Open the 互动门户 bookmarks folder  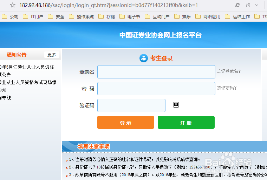tap(157, 16)
